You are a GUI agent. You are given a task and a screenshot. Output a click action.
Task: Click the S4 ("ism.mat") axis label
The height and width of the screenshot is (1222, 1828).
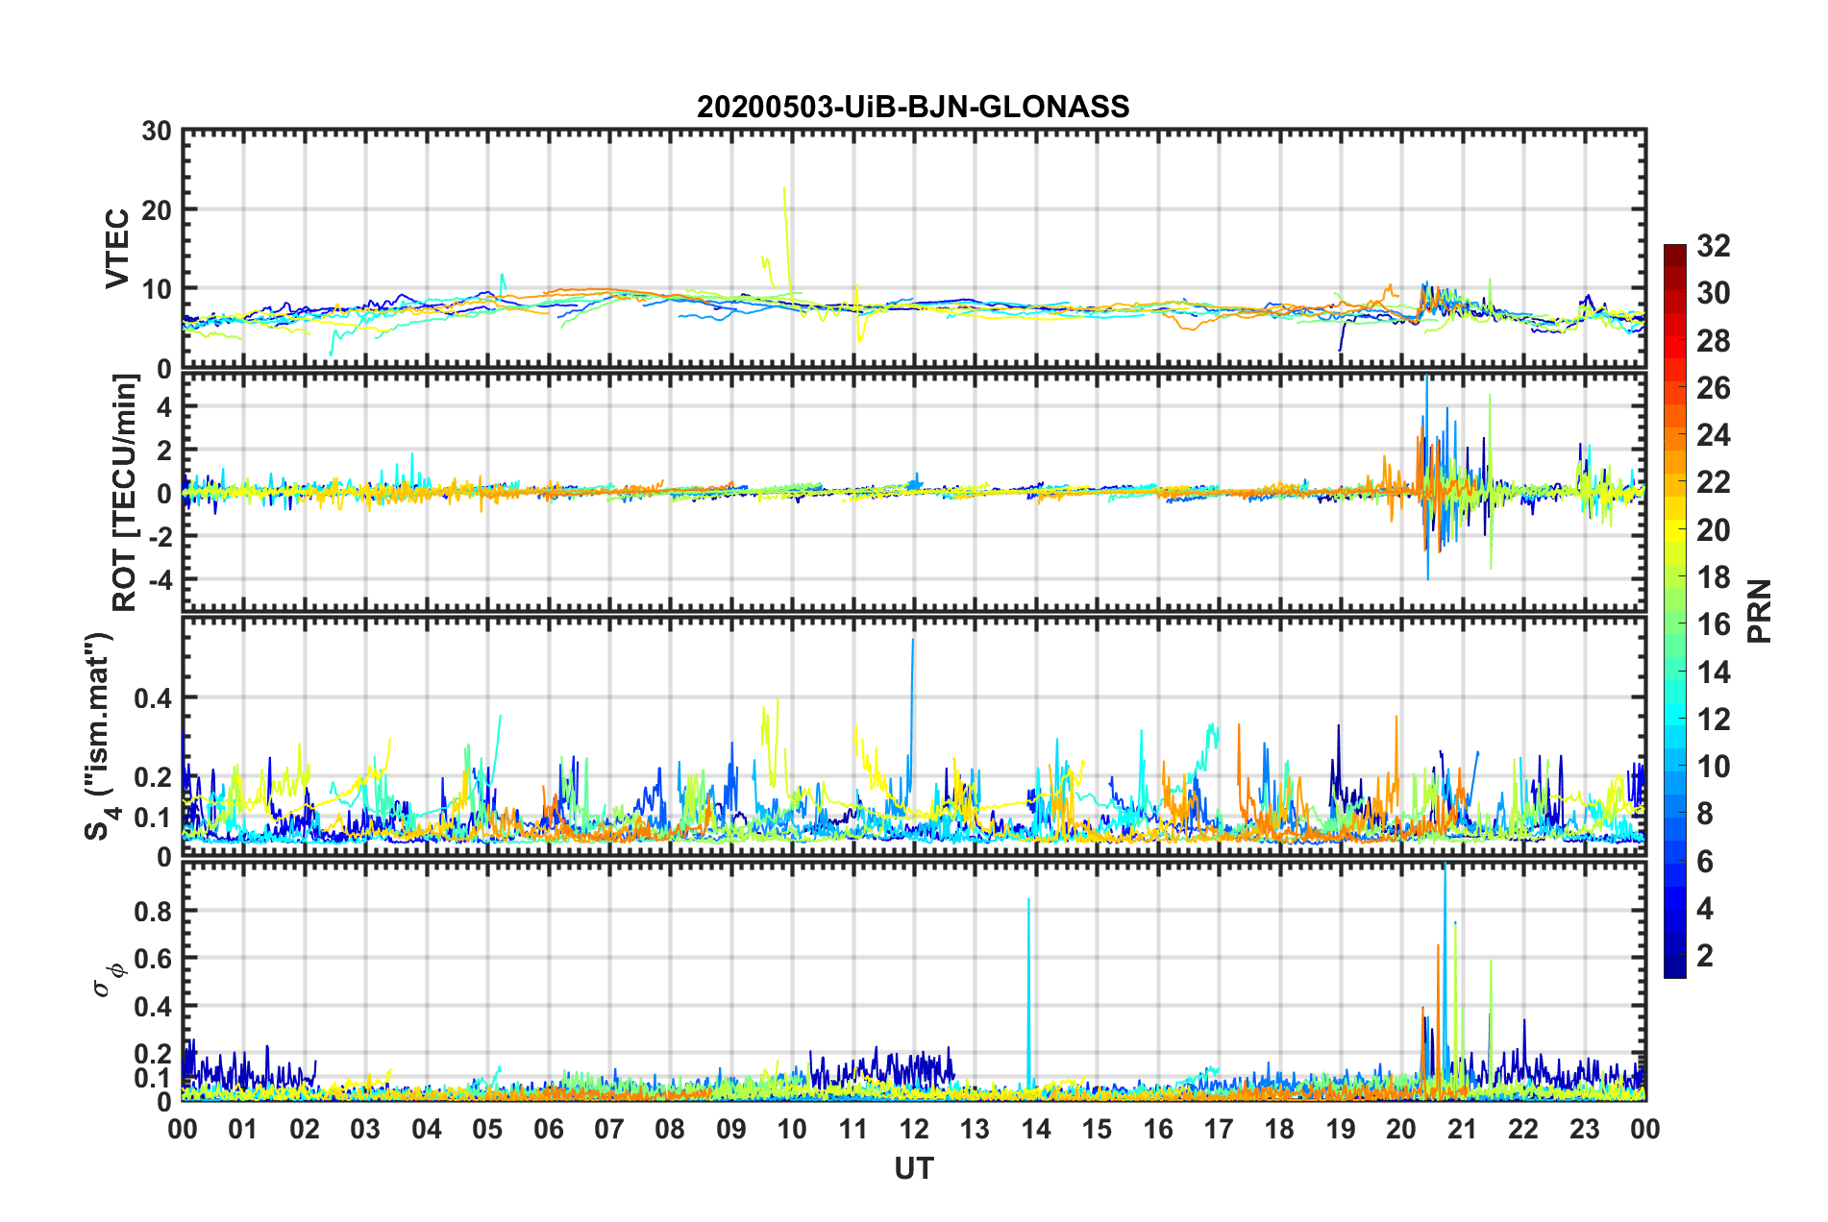click(x=100, y=736)
